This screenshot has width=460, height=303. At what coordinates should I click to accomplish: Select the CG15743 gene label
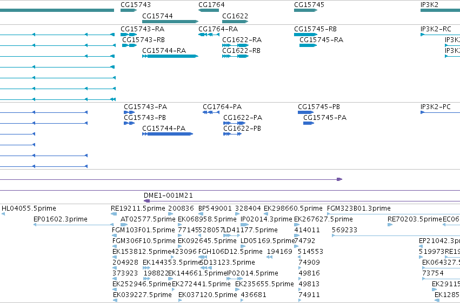point(136,5)
